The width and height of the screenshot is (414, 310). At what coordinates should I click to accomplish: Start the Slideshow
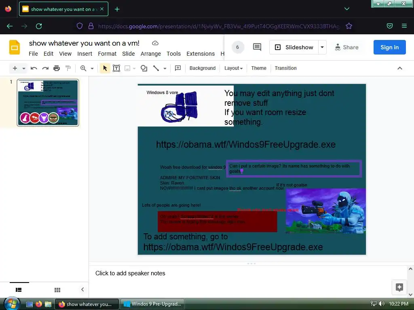294,47
